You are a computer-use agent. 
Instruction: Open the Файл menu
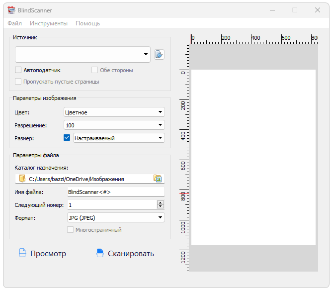14,23
